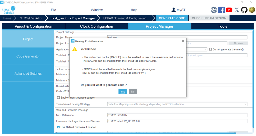Click test_gen.ioc - Project Manager breadcrumb
Viewport: 256px width, 136px height.
pos(73,18)
